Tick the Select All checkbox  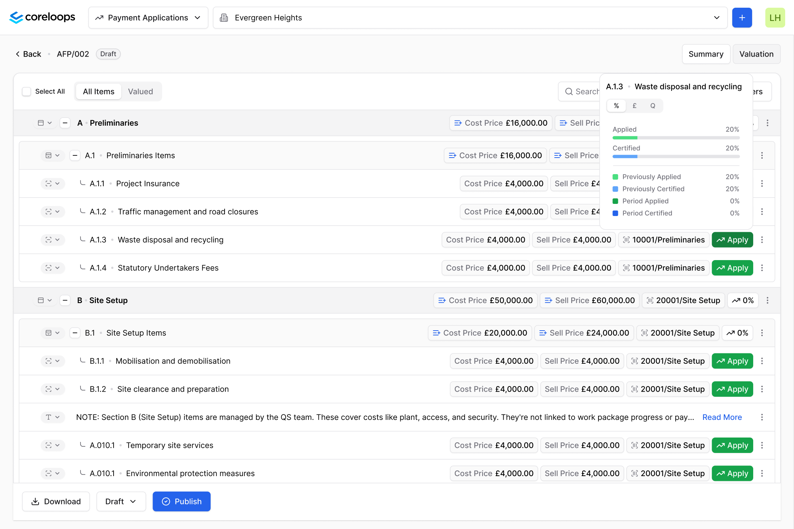click(x=26, y=91)
